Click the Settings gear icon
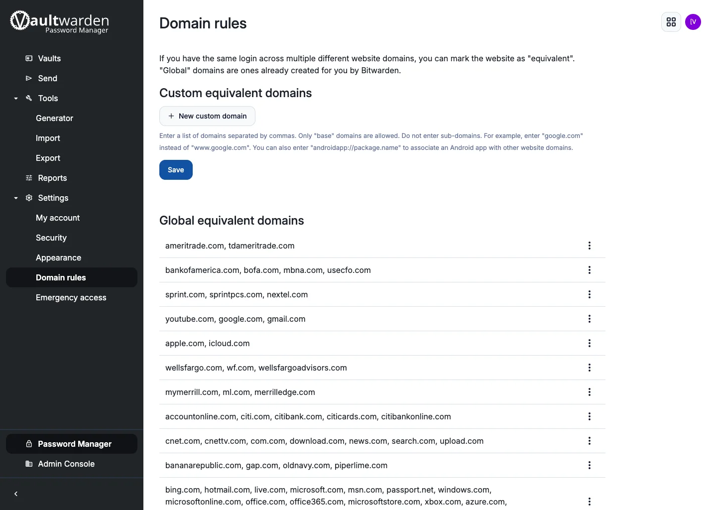This screenshot has width=717, height=510. (x=29, y=198)
